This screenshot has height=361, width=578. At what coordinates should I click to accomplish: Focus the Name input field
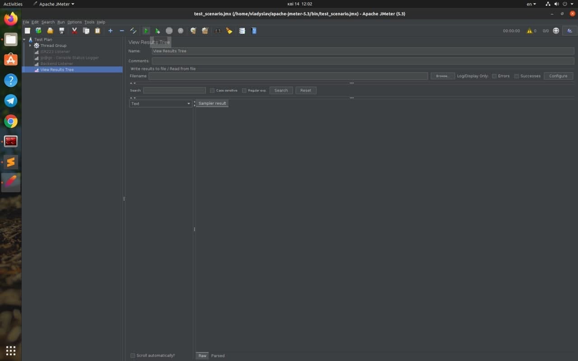click(x=363, y=51)
